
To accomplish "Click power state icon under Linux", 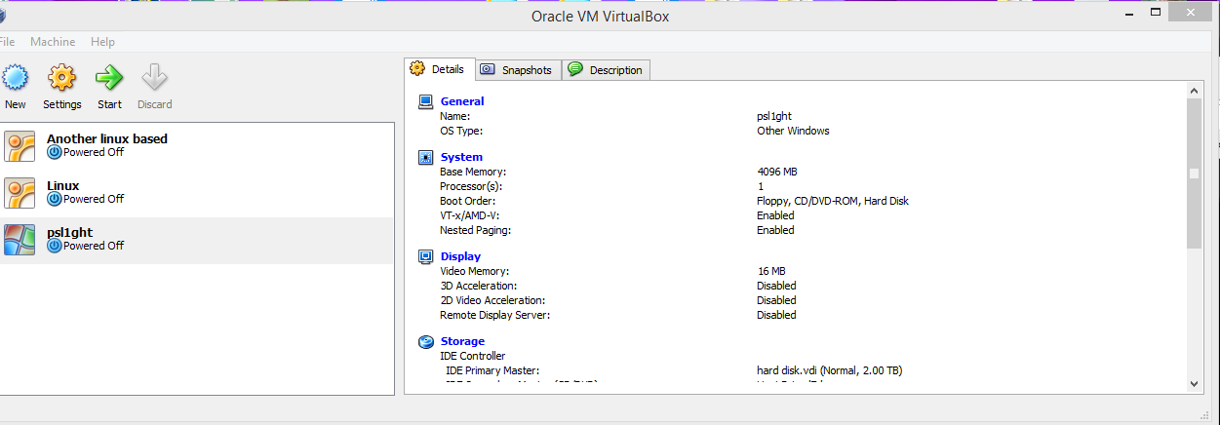I will click(x=55, y=199).
